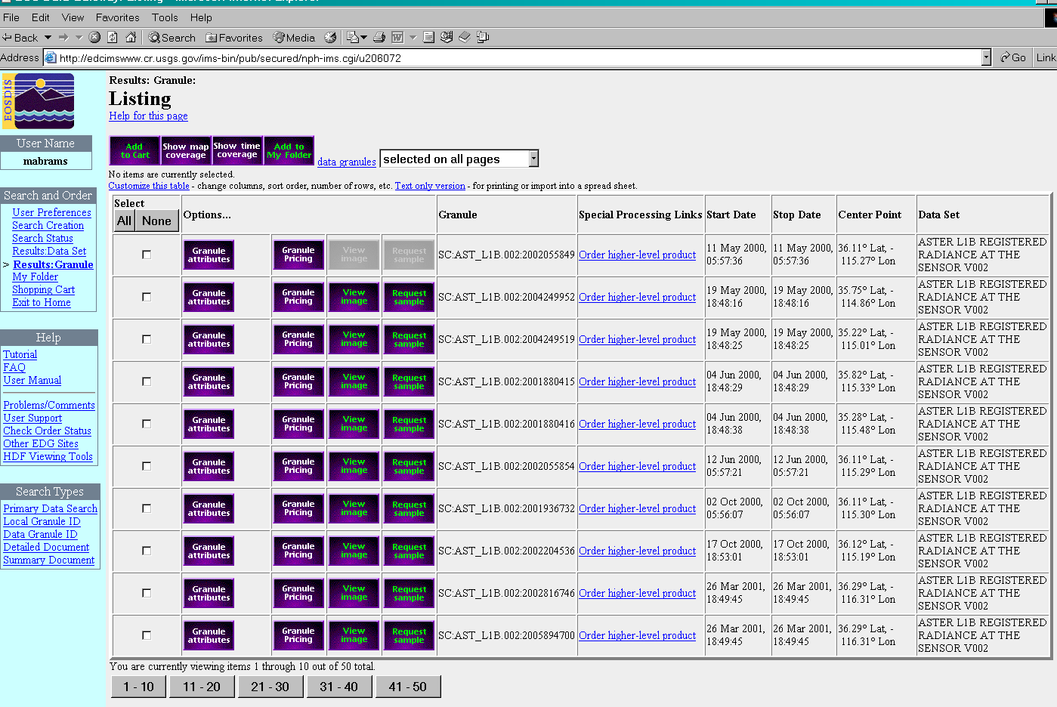Open the 'Customize this table' link

click(149, 186)
